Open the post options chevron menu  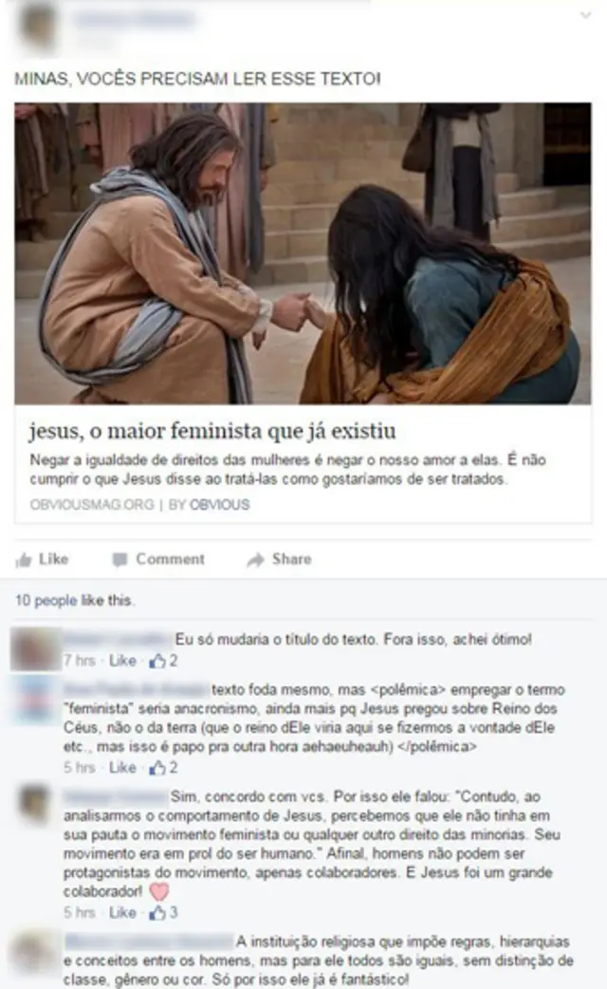(x=585, y=15)
